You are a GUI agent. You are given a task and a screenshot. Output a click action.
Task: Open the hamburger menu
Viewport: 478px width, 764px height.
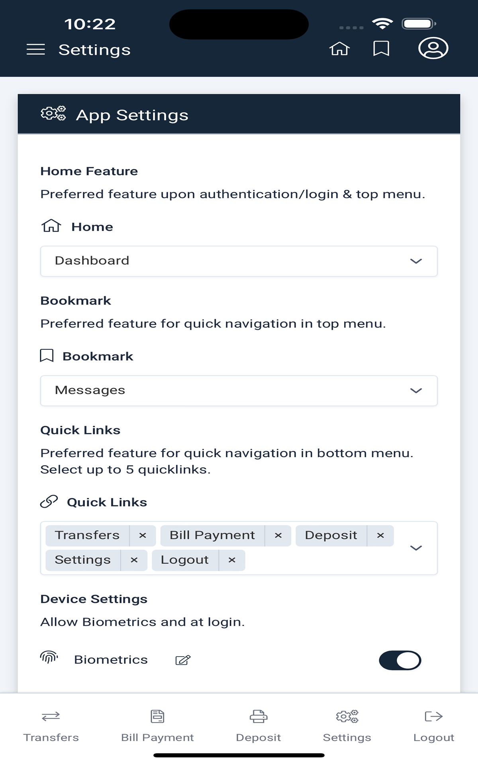coord(36,49)
